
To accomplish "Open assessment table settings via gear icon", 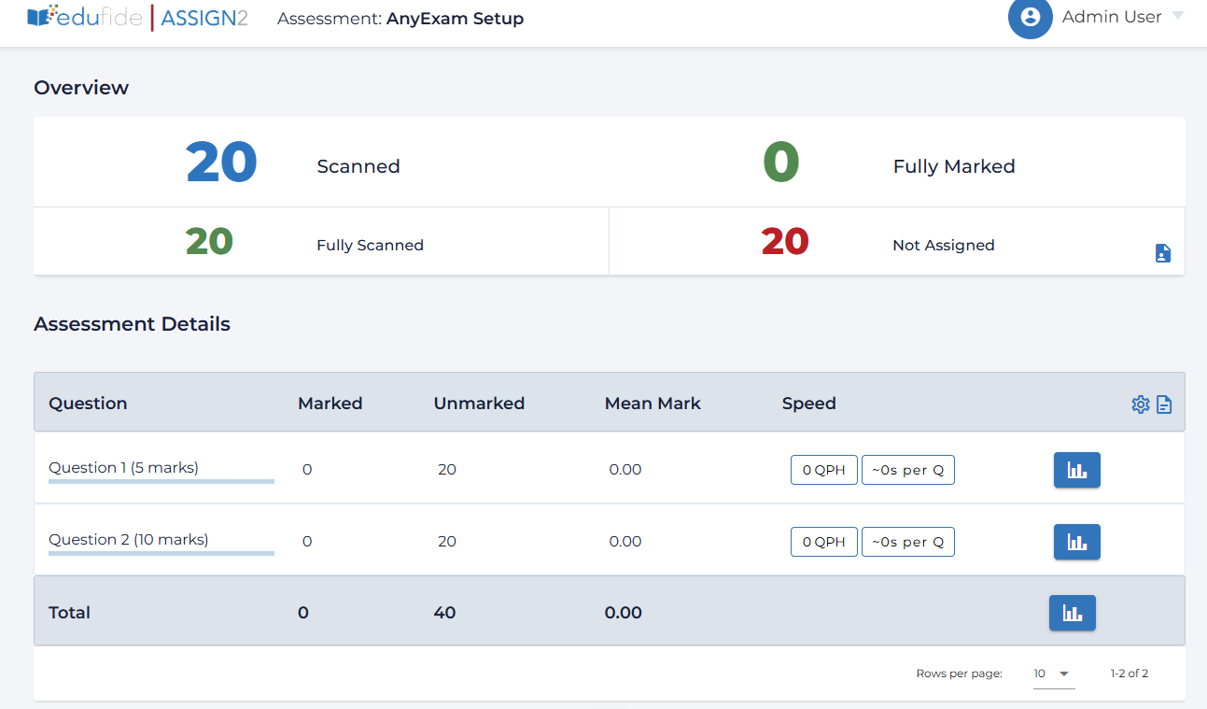I will click(x=1140, y=404).
